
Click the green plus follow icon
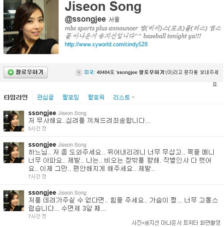[11, 72]
